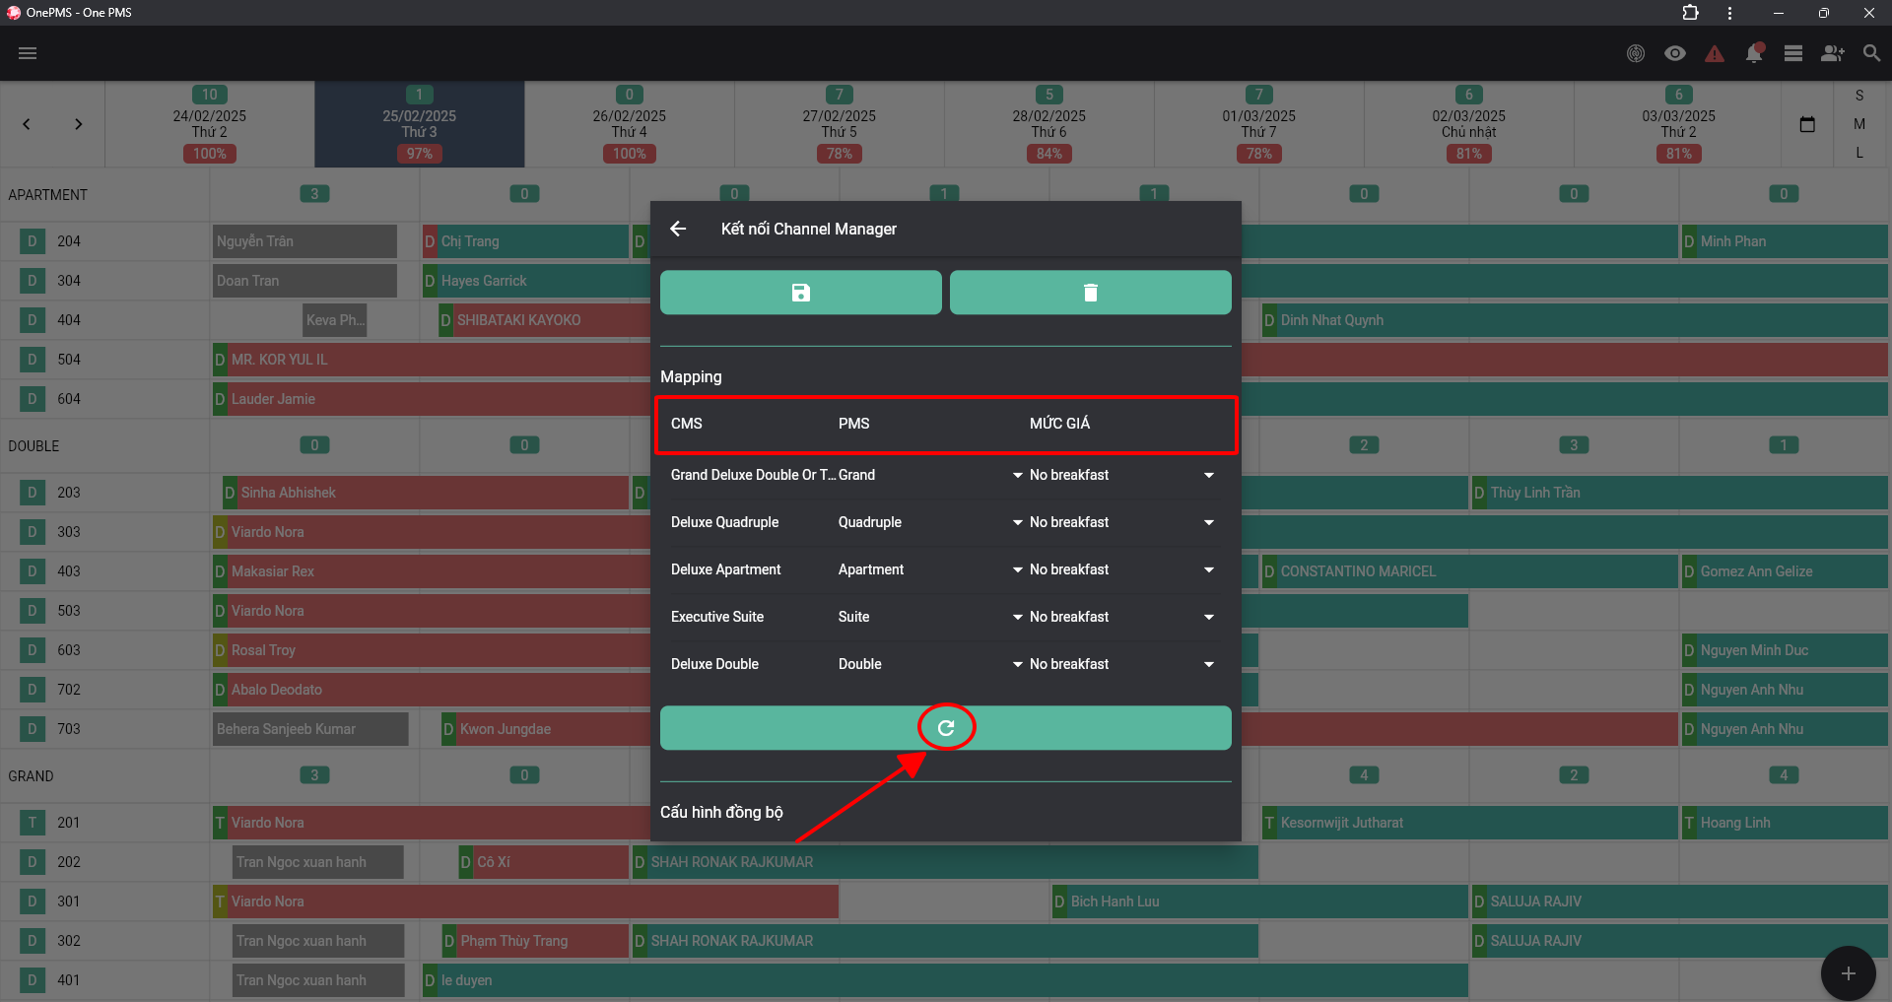Open Hoang Linh booking in room 201
This screenshot has height=1002, width=1892.
(x=1785, y=823)
